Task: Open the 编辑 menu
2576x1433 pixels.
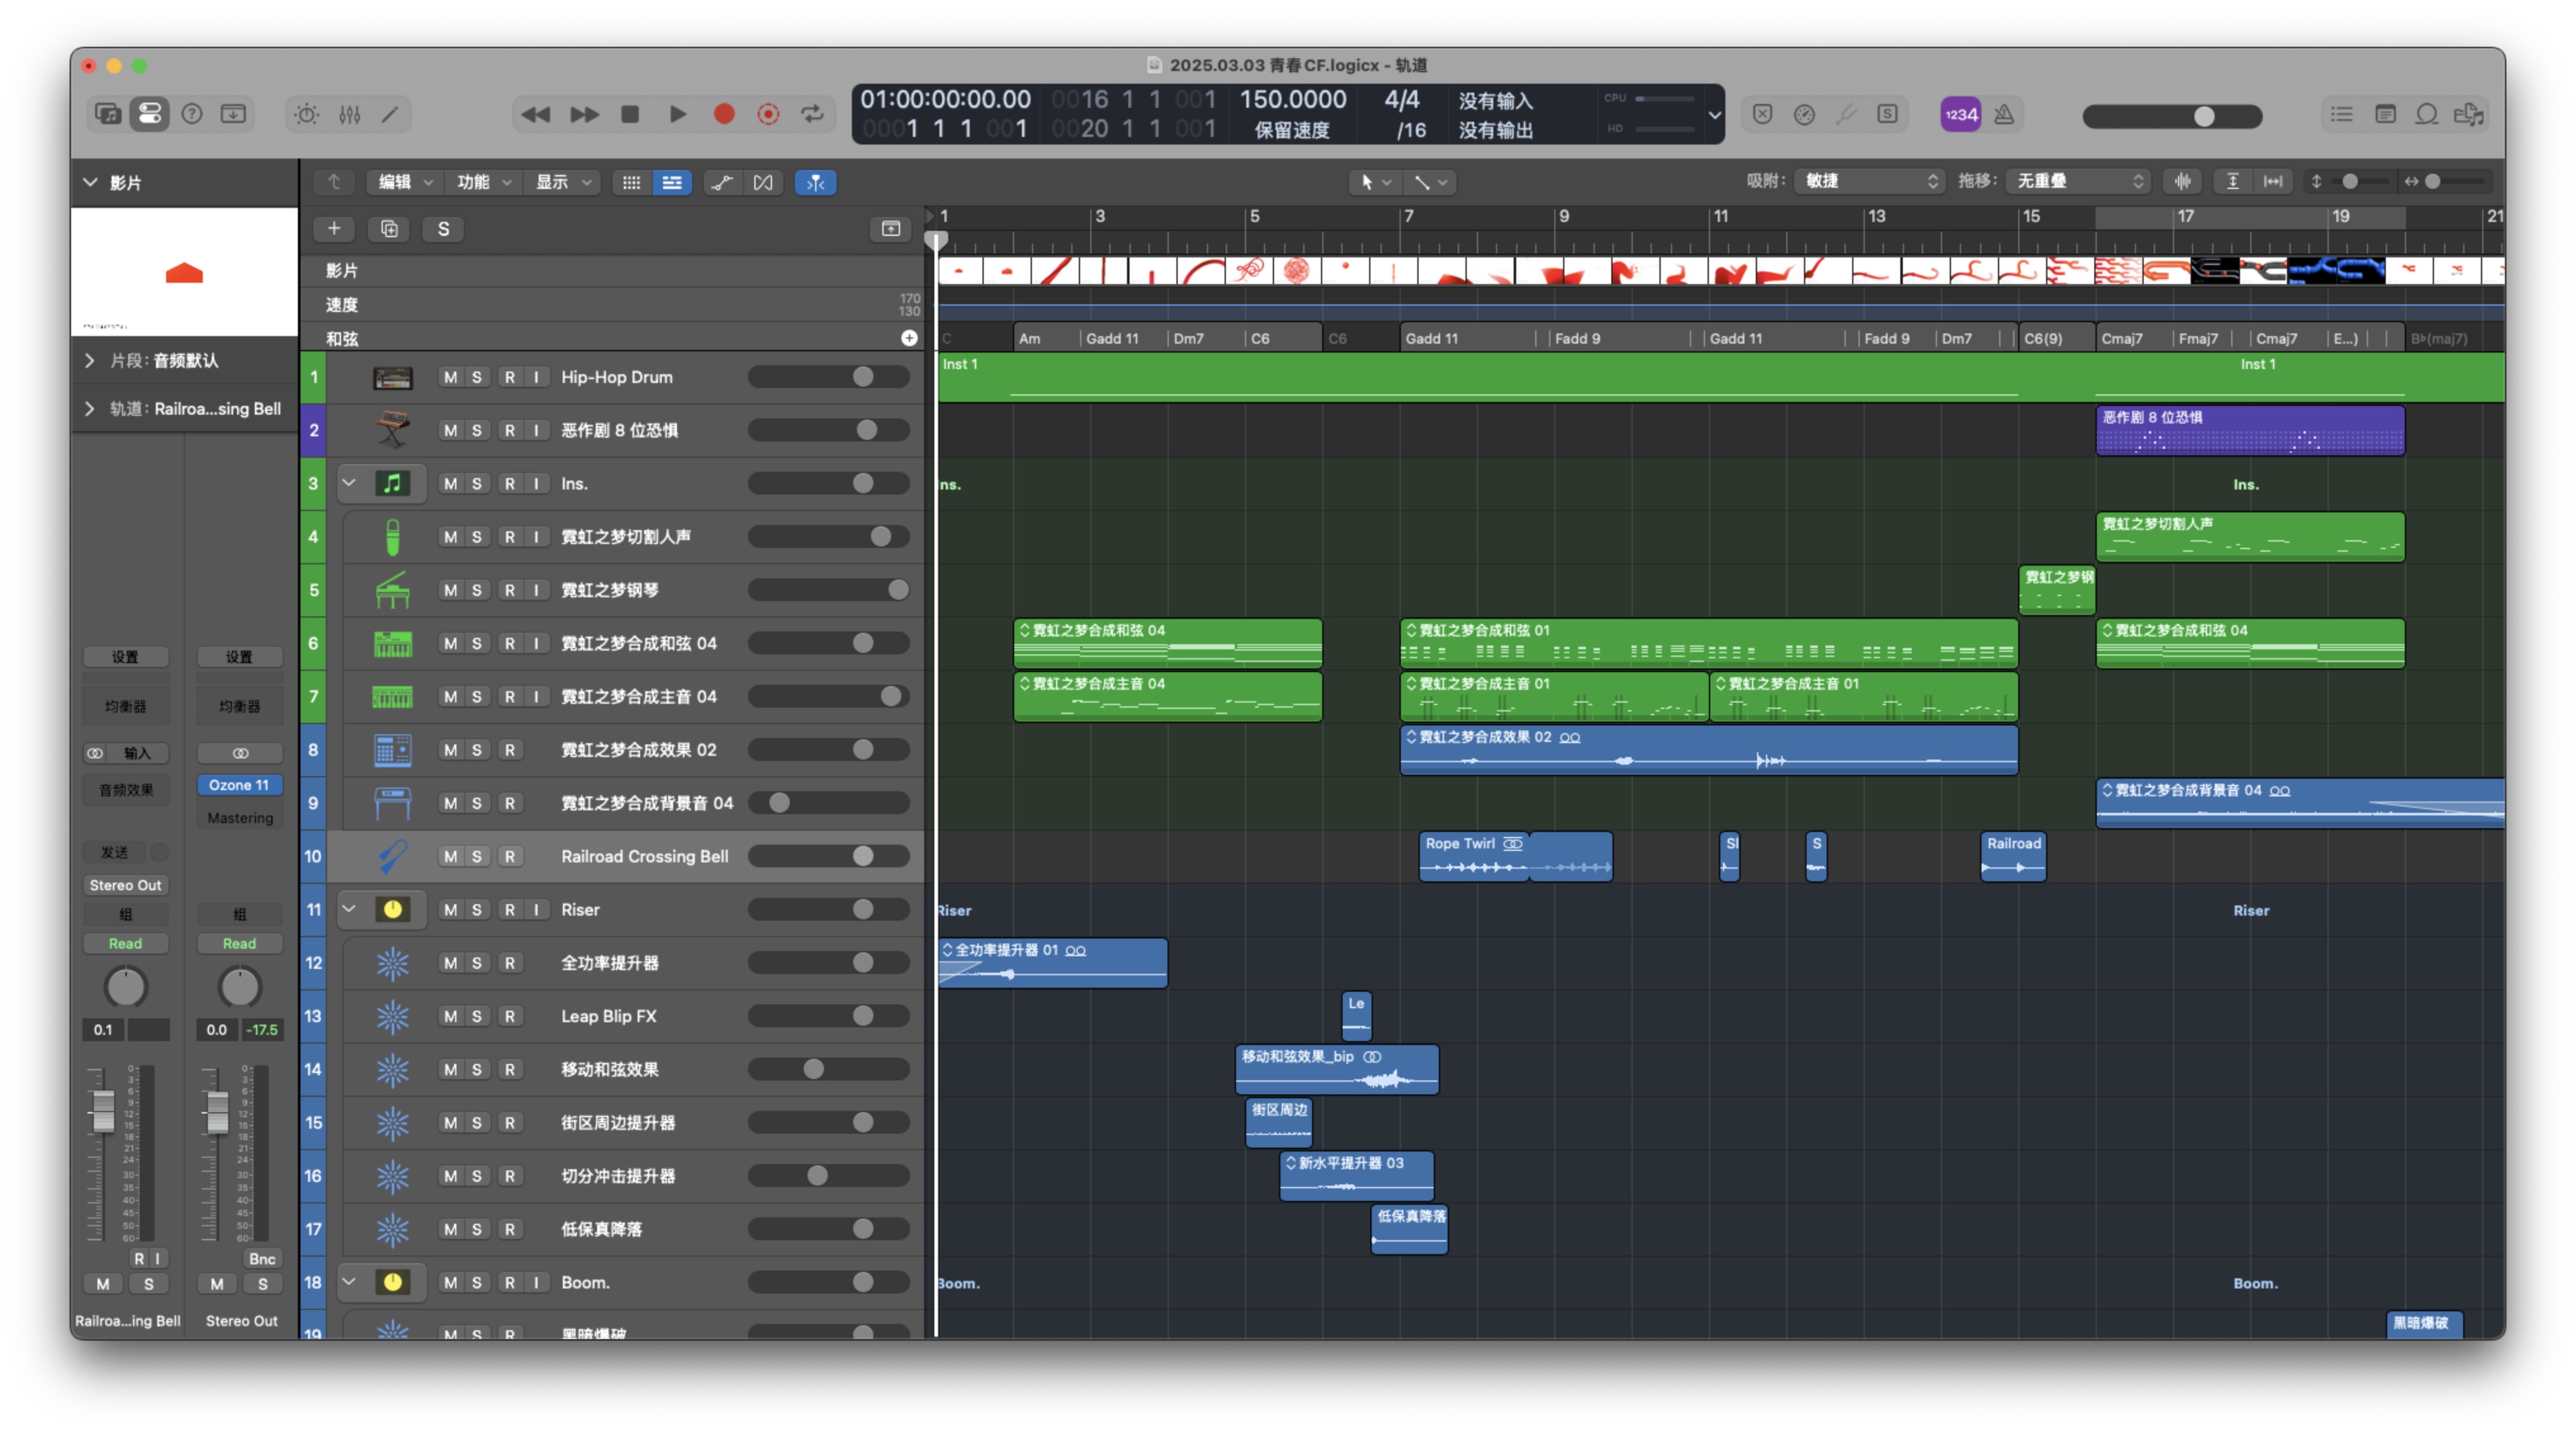Action: [404, 182]
